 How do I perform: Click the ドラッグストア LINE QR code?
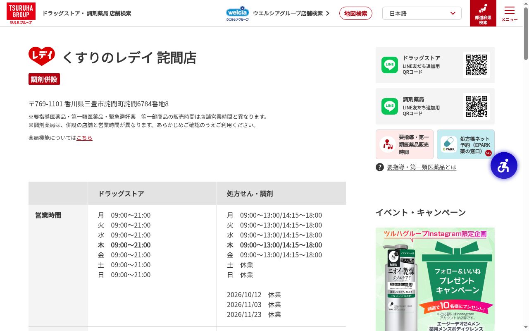point(477,65)
